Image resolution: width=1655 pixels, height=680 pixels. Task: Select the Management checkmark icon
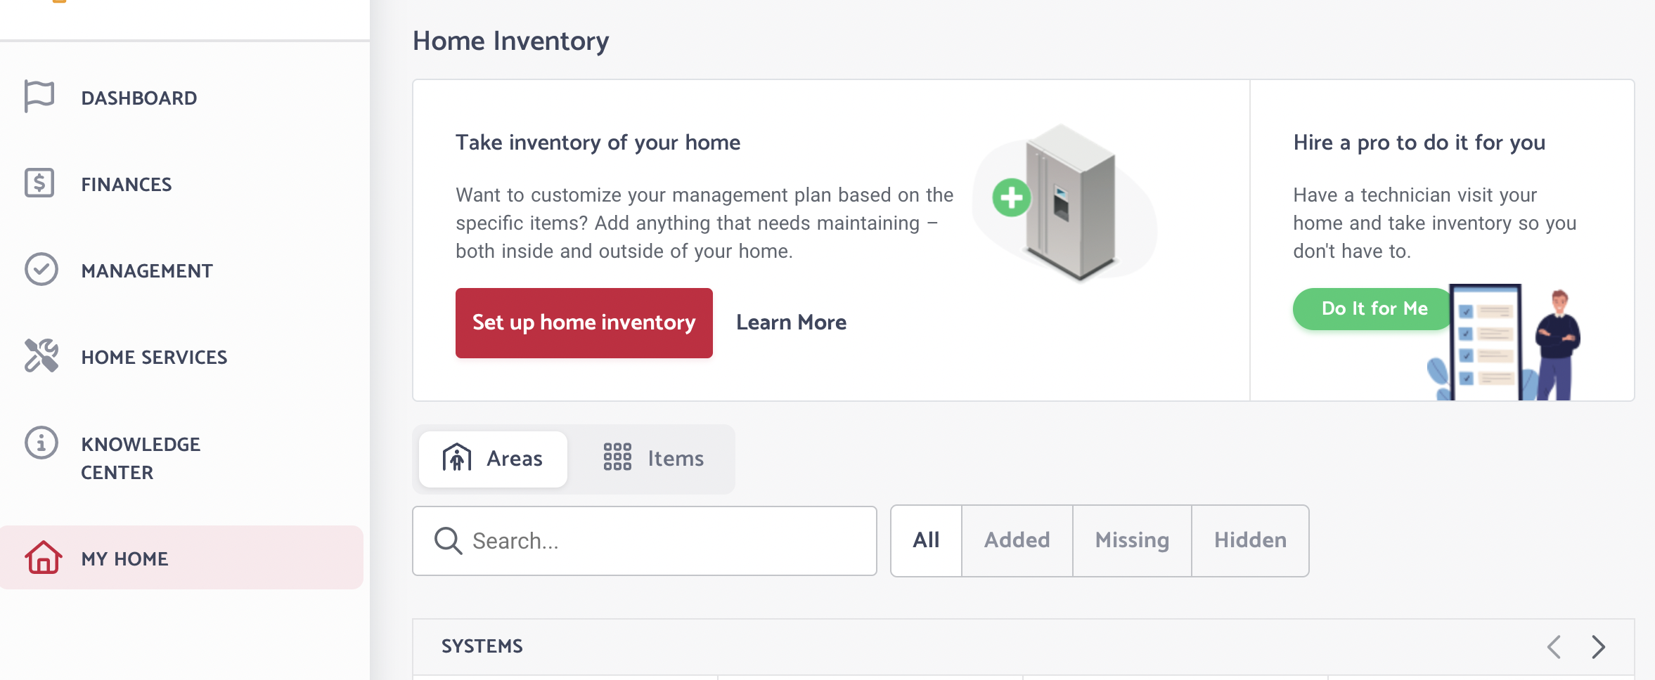click(41, 270)
